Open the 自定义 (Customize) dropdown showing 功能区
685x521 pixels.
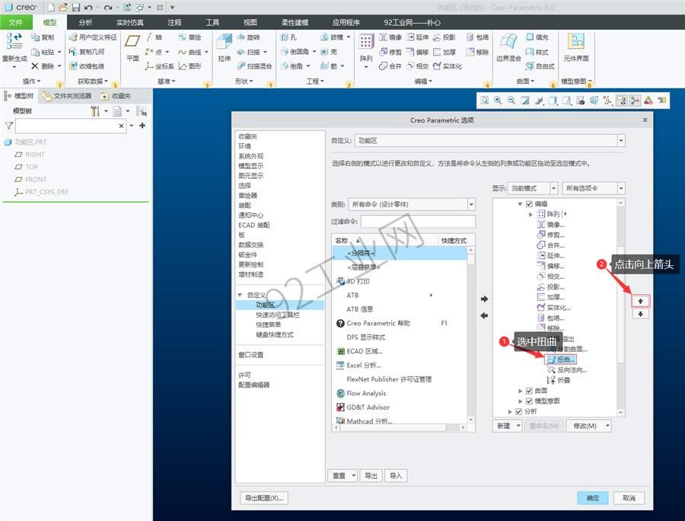point(489,140)
